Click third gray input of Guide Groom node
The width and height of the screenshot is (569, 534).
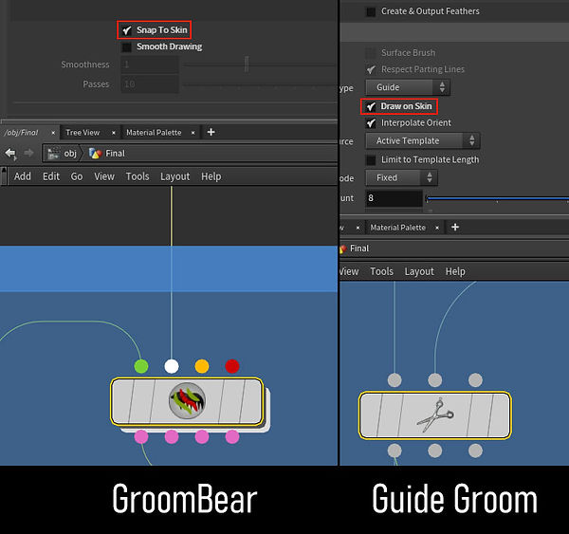click(475, 380)
